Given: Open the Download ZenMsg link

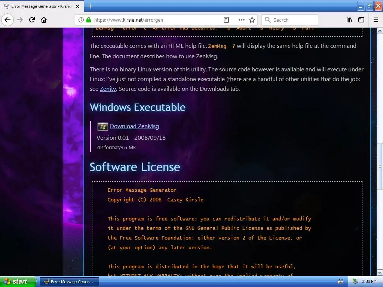Looking at the screenshot, I should 134,126.
